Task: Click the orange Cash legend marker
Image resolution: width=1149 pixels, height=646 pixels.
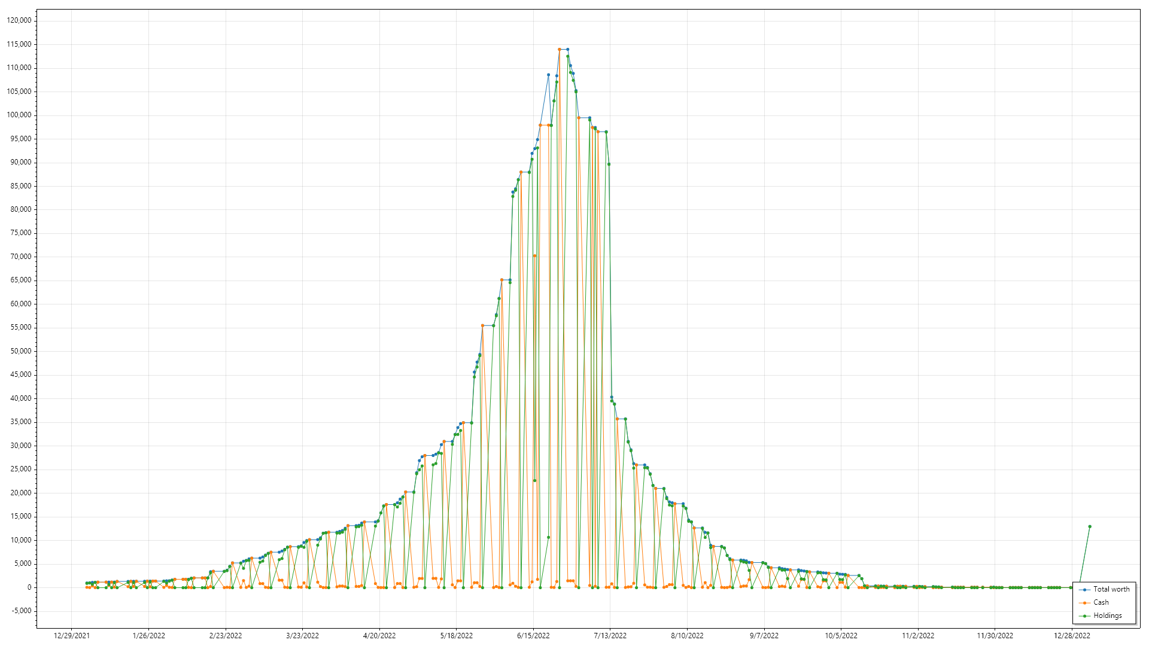Action: pyautogui.click(x=1085, y=603)
